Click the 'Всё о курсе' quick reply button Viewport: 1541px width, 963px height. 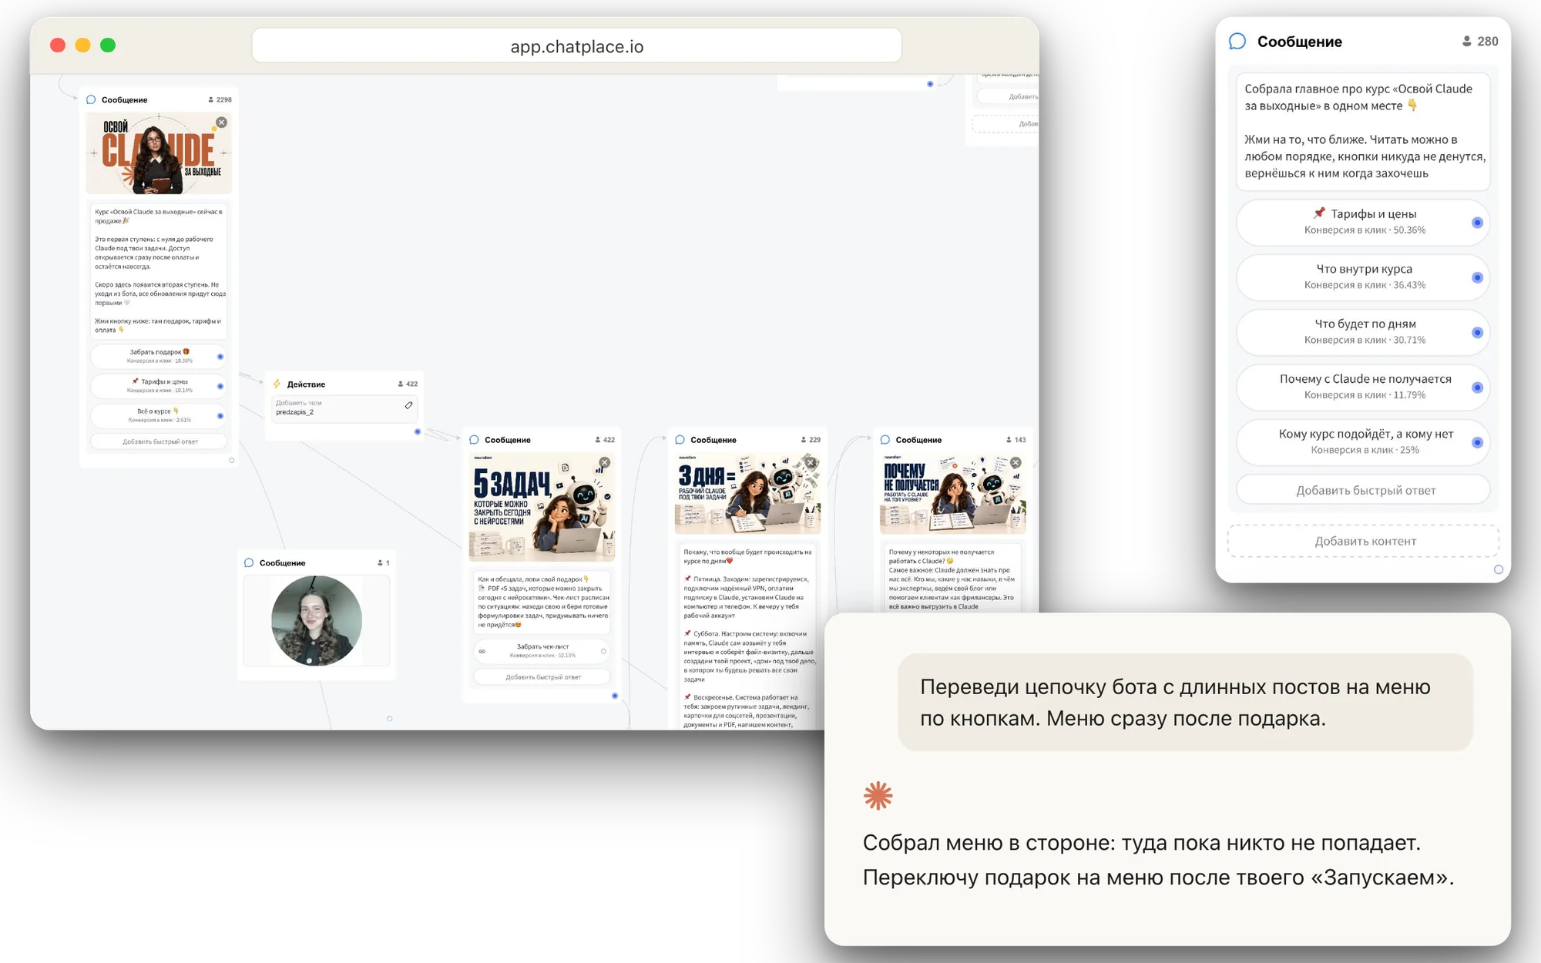[x=159, y=416]
